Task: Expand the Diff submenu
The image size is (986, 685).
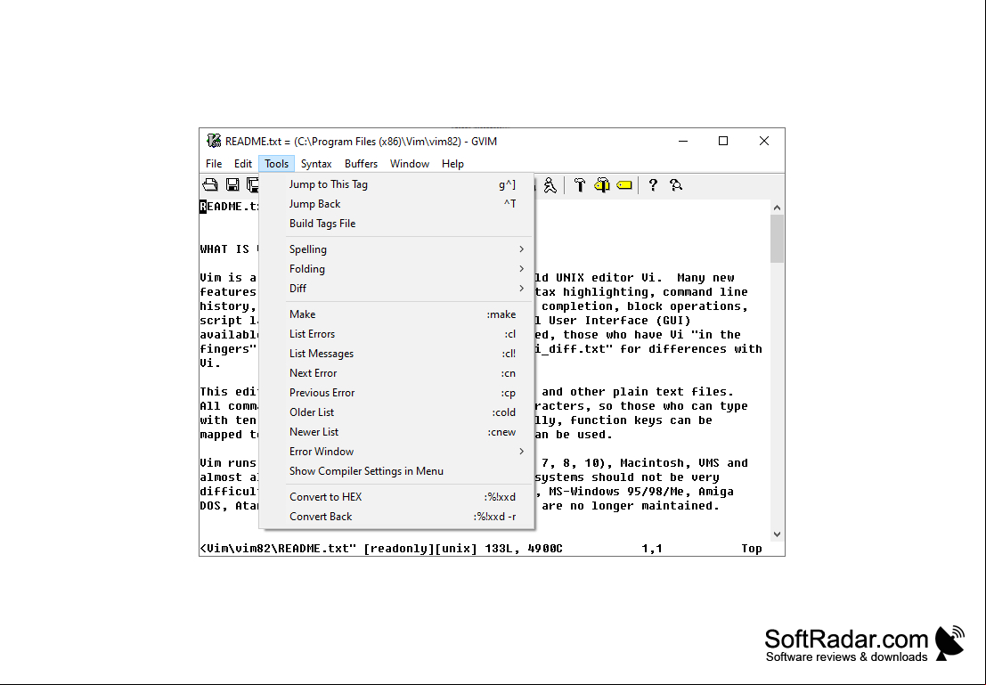Action: 396,288
